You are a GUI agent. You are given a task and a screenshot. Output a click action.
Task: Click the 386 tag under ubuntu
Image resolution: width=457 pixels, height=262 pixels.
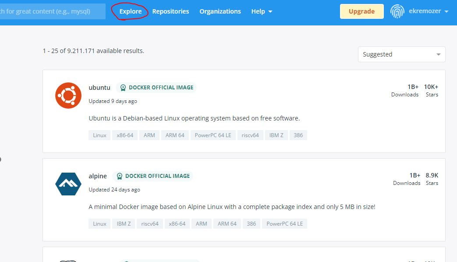pyautogui.click(x=298, y=135)
